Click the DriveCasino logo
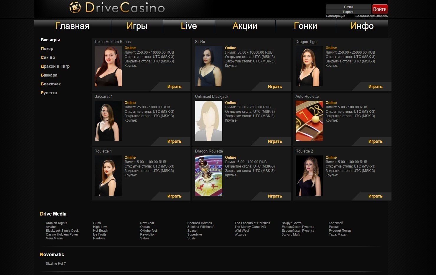Image resolution: width=436 pixels, height=275 pixels. 117,8
